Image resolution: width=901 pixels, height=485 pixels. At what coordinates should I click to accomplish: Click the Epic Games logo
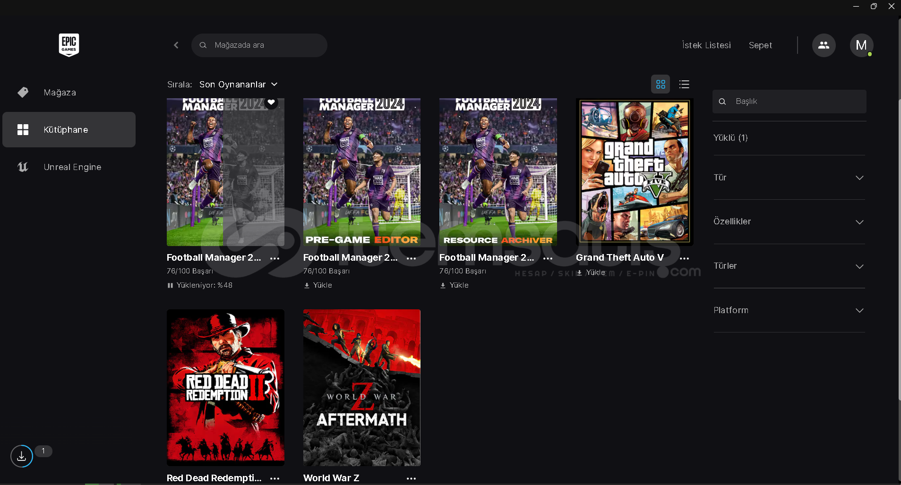tap(69, 45)
